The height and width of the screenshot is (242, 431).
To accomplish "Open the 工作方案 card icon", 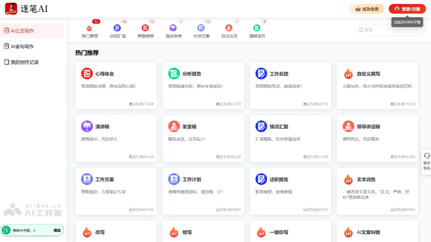I will [x=87, y=179].
